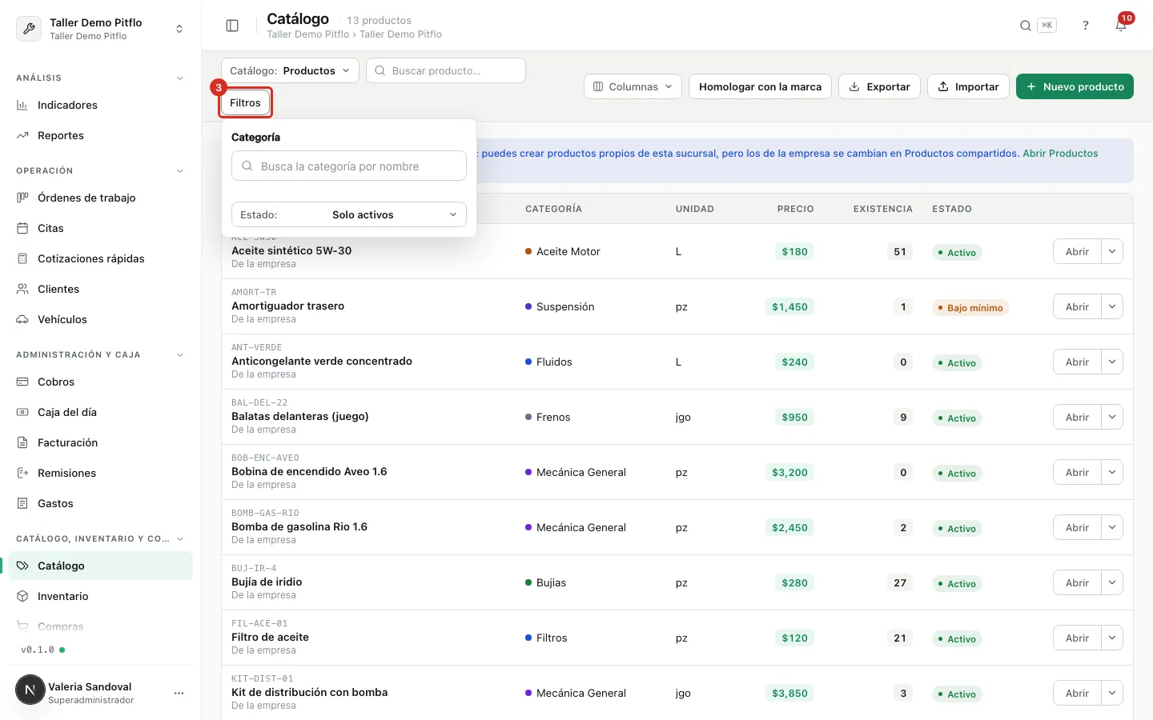Click Abrir Productos link in banner
This screenshot has width=1153, height=720.
click(x=1060, y=153)
